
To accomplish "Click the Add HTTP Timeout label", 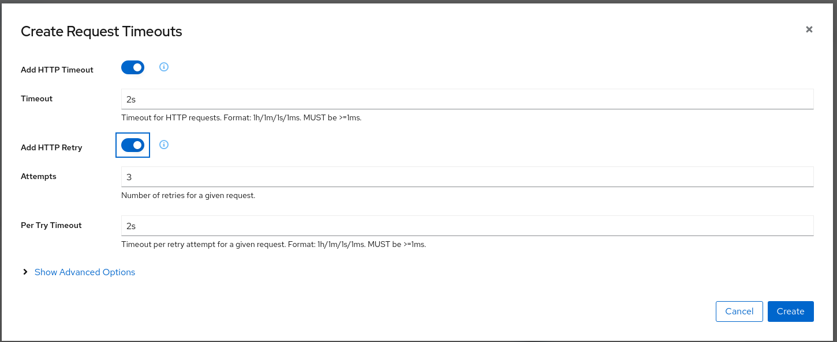I will pyautogui.click(x=57, y=70).
